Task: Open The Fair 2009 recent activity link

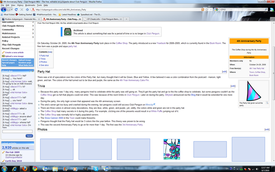Action: coord(12,152)
